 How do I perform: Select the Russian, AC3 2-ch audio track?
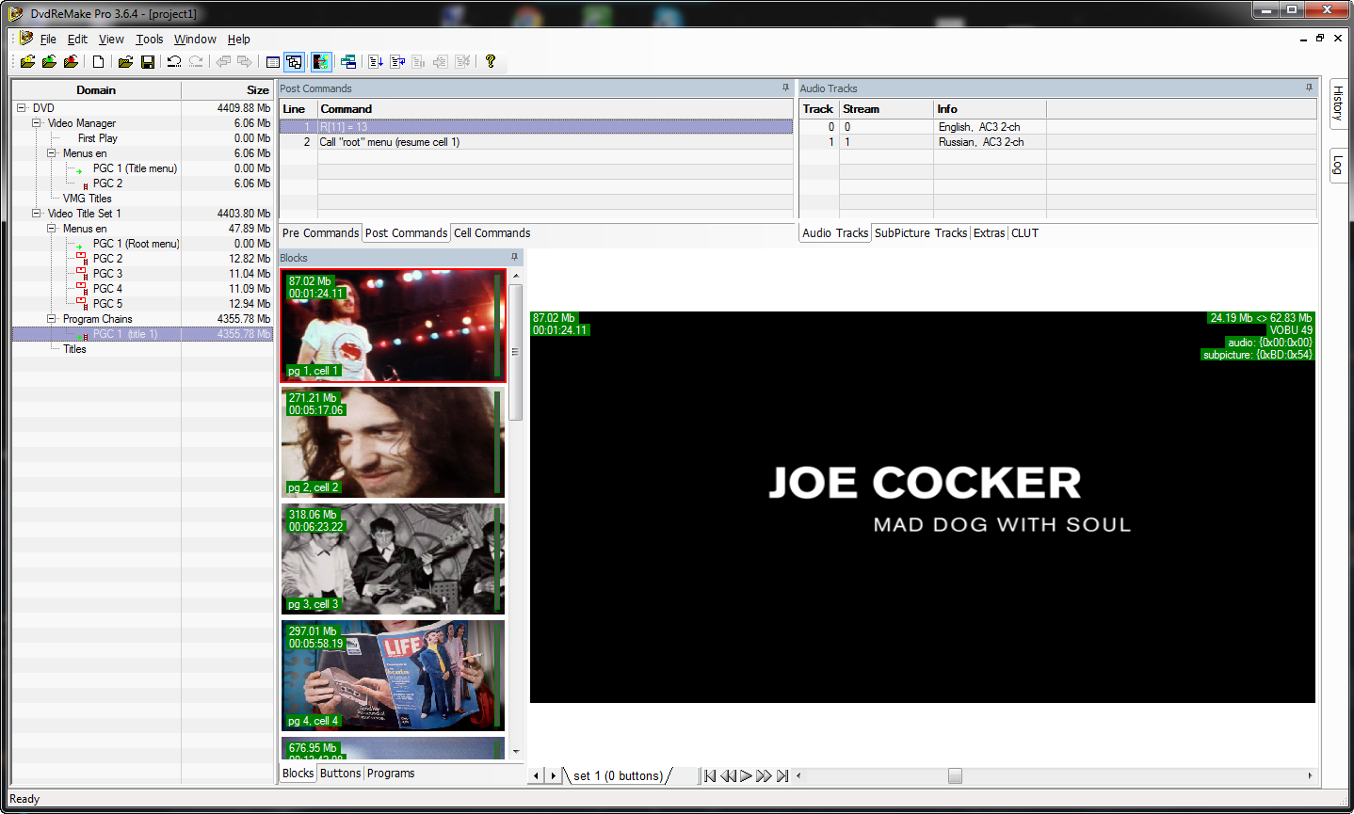1057,142
